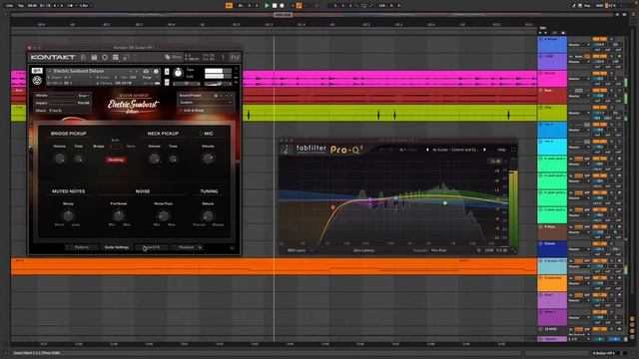The height and width of the screenshot is (359, 639).
Task: Enable the Link to Song checkbox
Action: click(181, 111)
